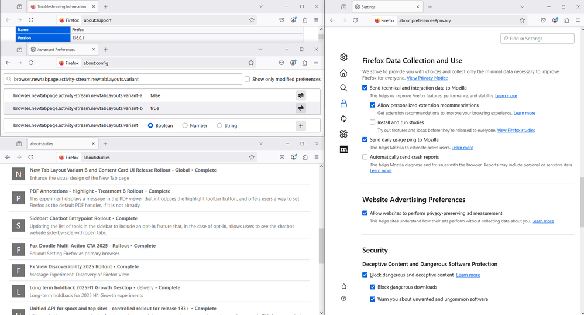Open Learn more for daily usage ping
Viewport: 584px width, 315px height.
(462, 148)
